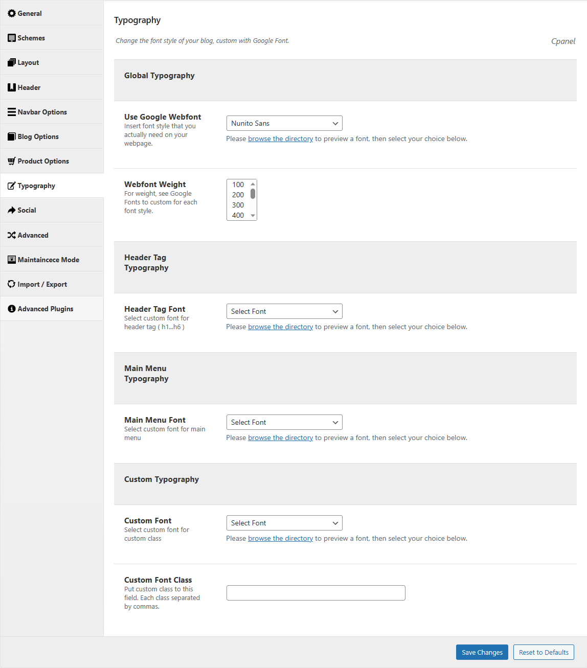The height and width of the screenshot is (668, 587).
Task: Save Changes to the typography settings
Action: coord(482,652)
